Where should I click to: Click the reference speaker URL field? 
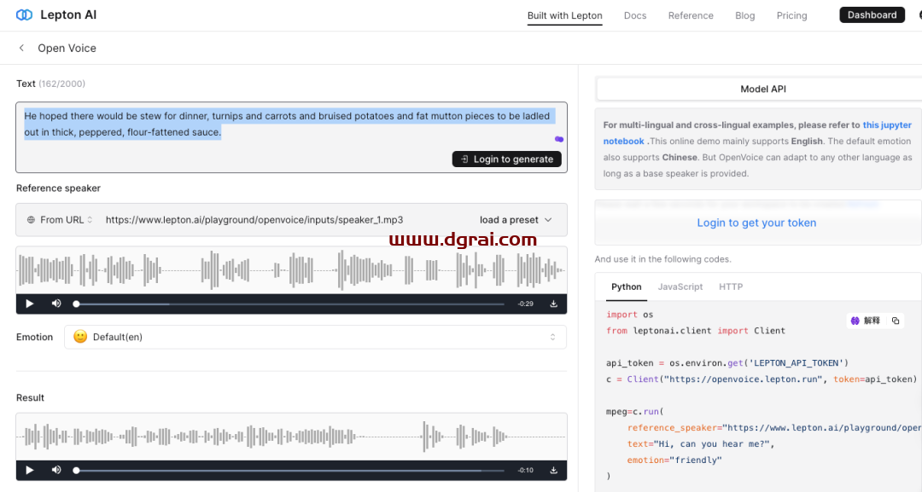(254, 220)
